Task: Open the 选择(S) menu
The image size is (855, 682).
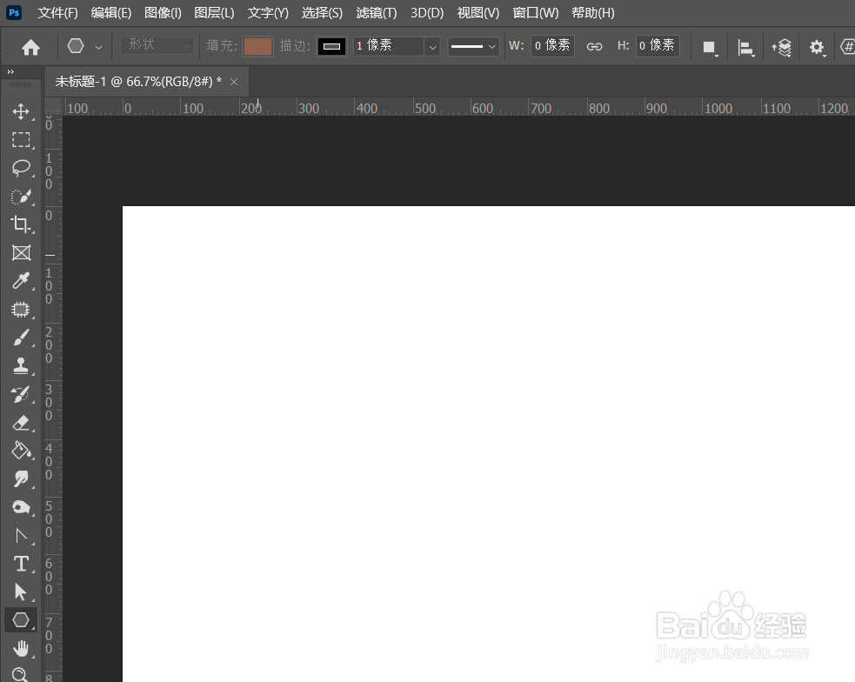Action: 322,12
